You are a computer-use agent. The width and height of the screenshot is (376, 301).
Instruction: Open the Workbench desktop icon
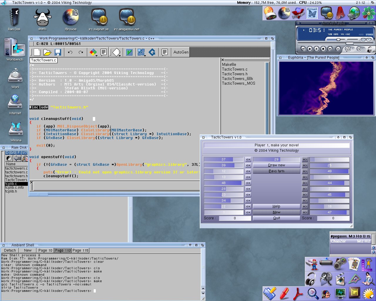pyautogui.click(x=15, y=49)
